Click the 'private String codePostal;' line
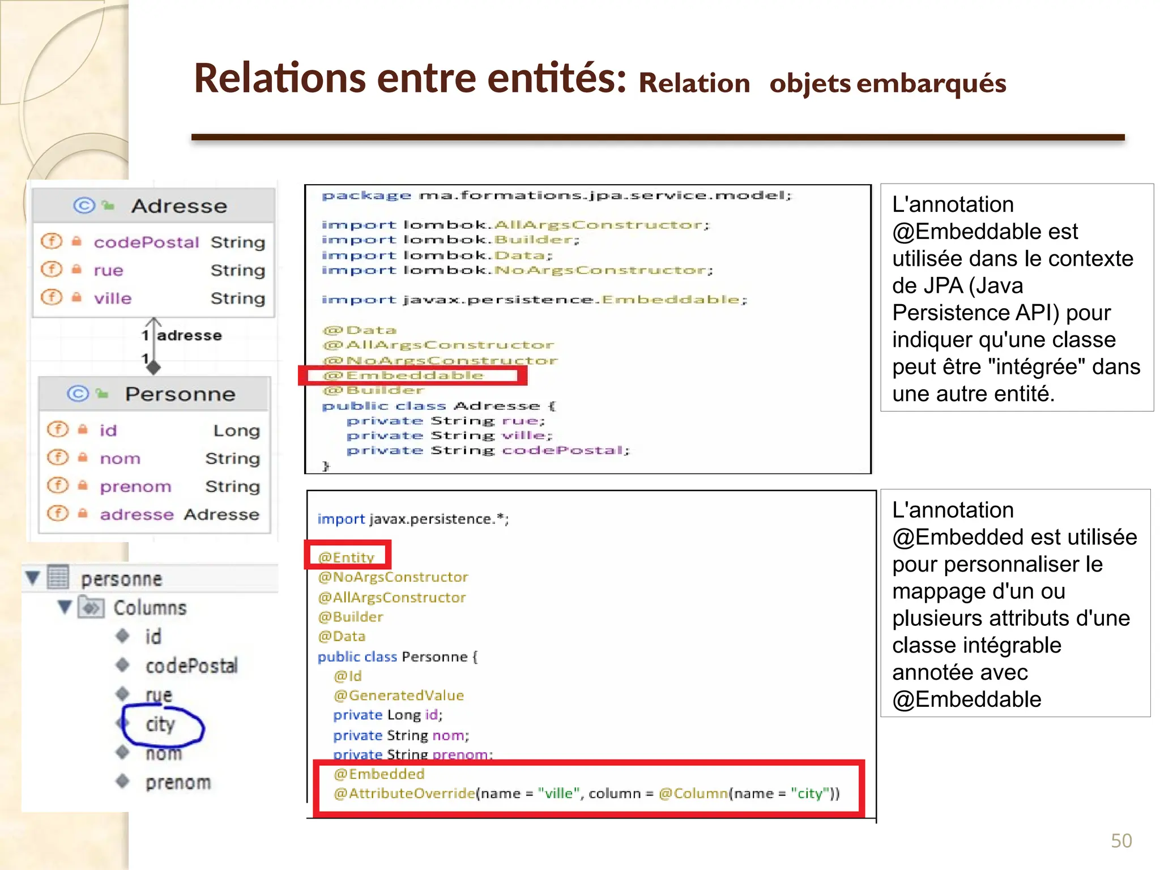 pos(488,450)
